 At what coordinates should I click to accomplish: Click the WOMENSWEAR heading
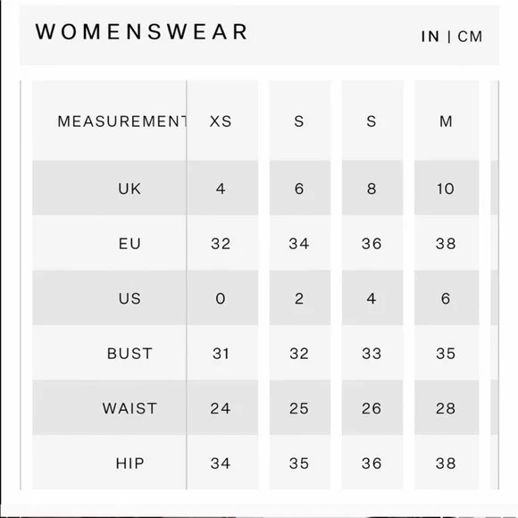tap(141, 32)
